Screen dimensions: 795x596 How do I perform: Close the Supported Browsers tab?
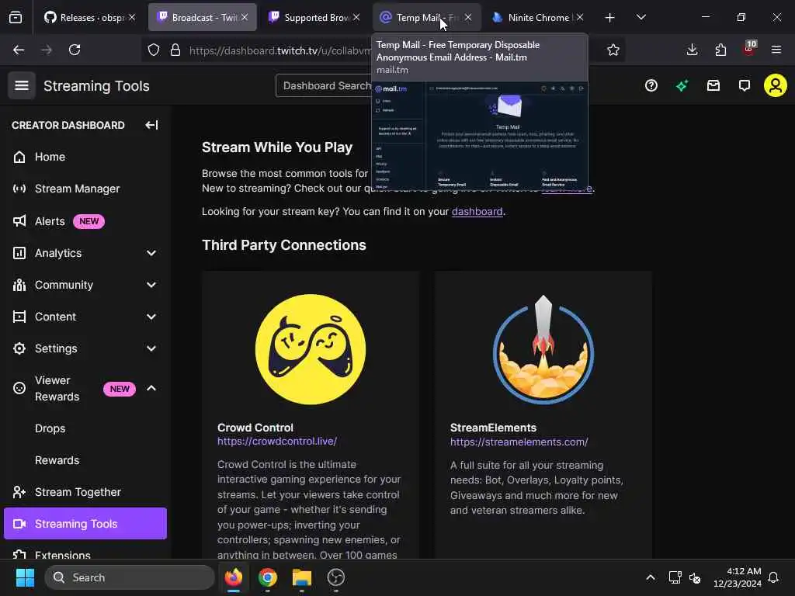coord(356,17)
